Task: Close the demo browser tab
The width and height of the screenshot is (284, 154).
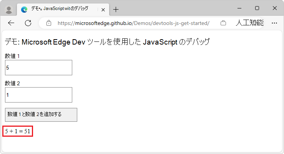Action: [103, 10]
